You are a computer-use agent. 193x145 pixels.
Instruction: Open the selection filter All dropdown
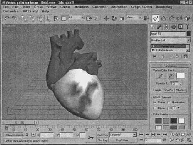pos(76,17)
